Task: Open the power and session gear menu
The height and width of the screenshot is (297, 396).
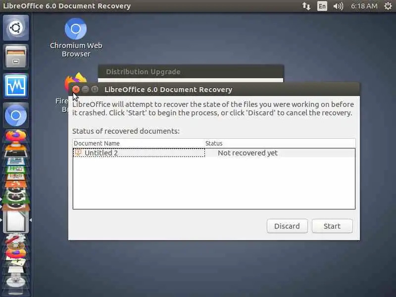Action: pos(388,6)
